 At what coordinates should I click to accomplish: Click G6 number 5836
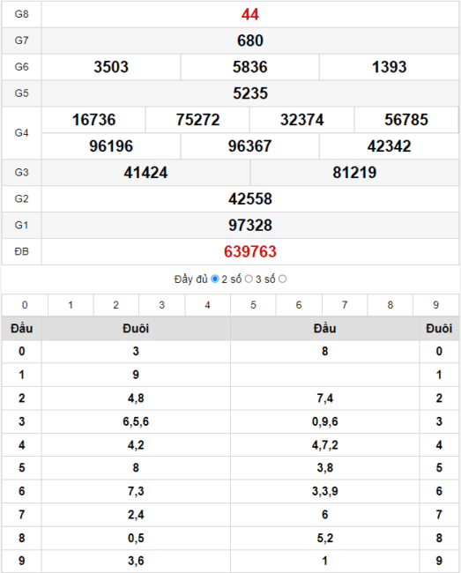tap(250, 67)
